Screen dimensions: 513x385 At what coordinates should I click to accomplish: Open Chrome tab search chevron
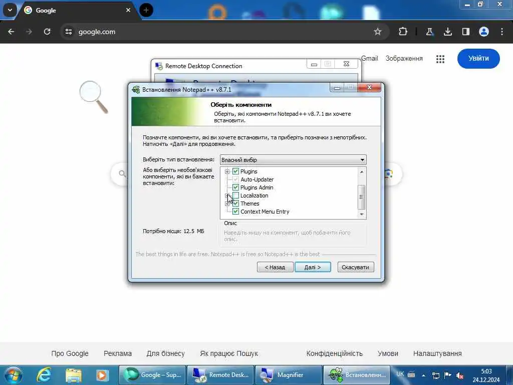coord(10,10)
